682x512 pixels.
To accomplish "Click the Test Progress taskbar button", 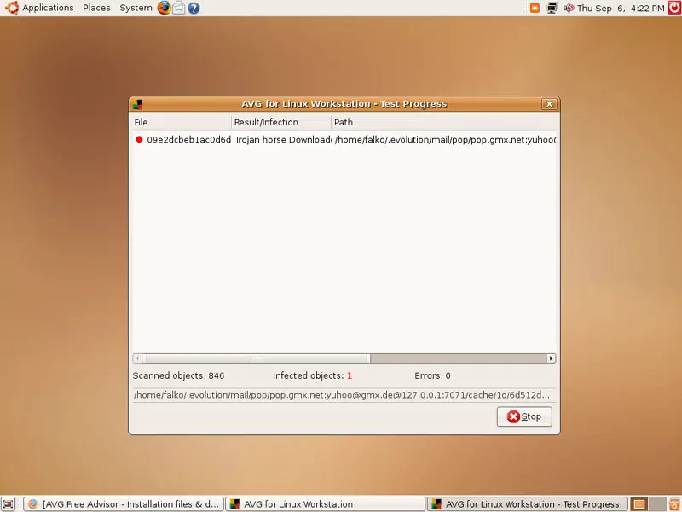I will (x=527, y=504).
